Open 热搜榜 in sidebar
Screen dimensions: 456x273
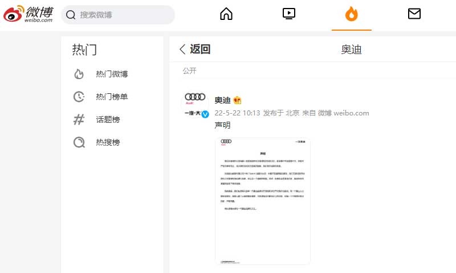tap(108, 142)
